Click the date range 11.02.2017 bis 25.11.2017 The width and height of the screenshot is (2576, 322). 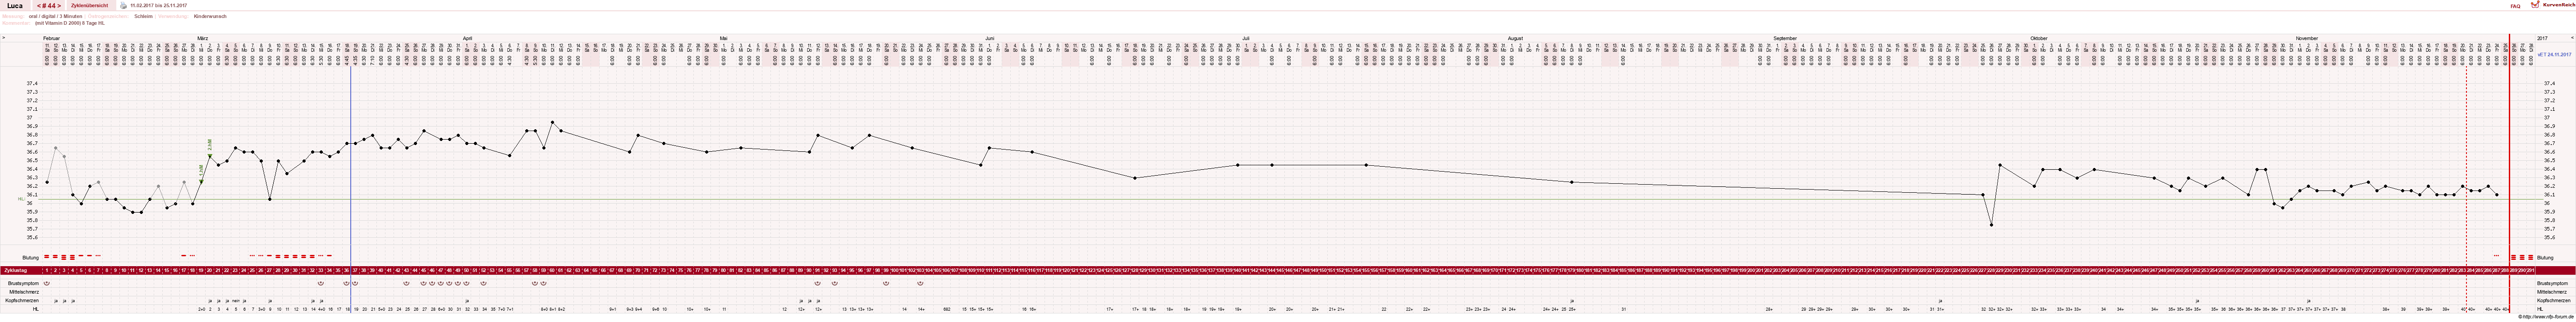click(x=159, y=6)
